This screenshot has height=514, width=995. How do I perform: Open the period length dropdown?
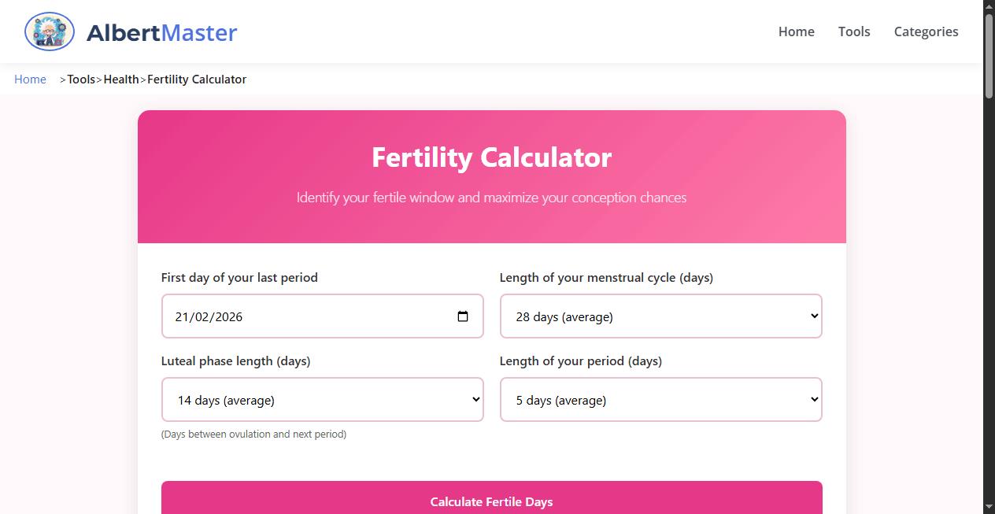tap(661, 399)
